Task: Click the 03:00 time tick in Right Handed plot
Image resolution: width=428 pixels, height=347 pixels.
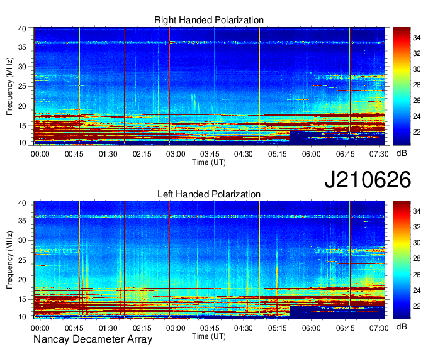Action: coord(176,154)
